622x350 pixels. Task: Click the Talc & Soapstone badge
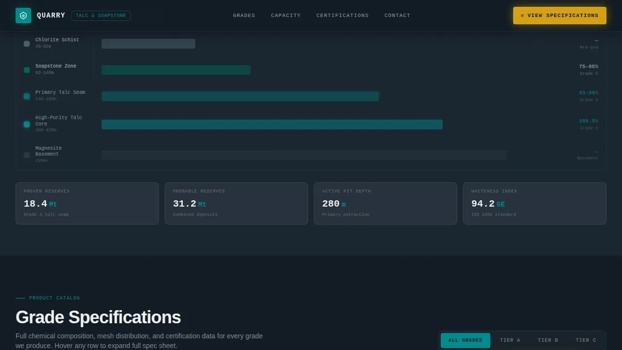(101, 16)
